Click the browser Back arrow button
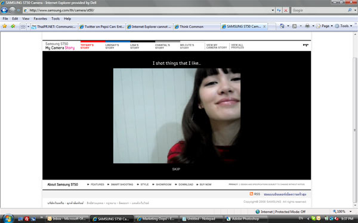 (x=4, y=10)
